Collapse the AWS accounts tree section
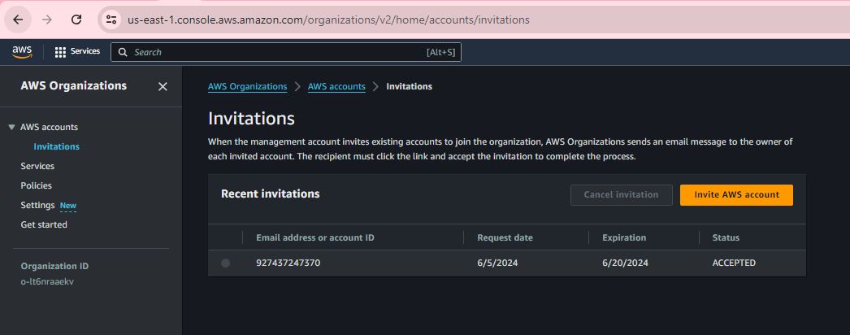Image resolution: width=850 pixels, height=335 pixels. tap(11, 128)
